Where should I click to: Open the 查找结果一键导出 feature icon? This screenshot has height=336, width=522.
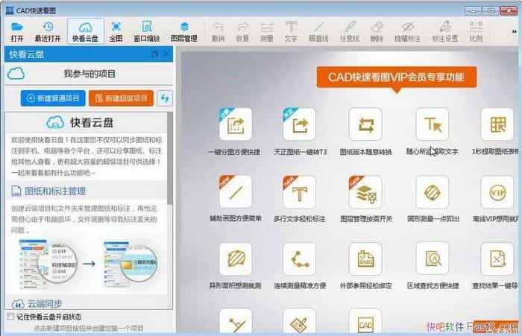497,259
